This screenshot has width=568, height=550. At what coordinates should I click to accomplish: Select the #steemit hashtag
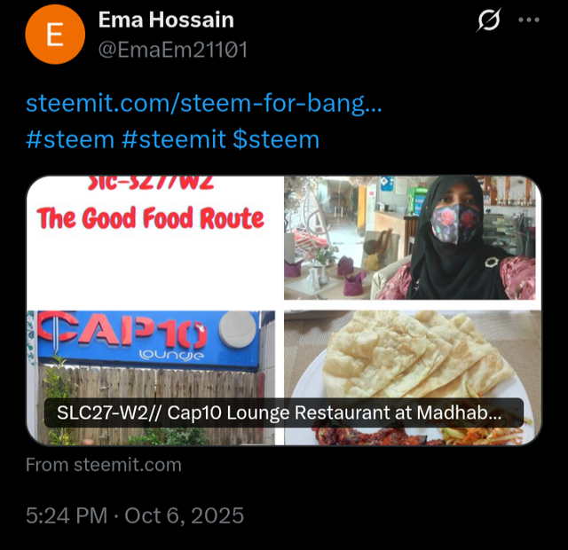174,140
